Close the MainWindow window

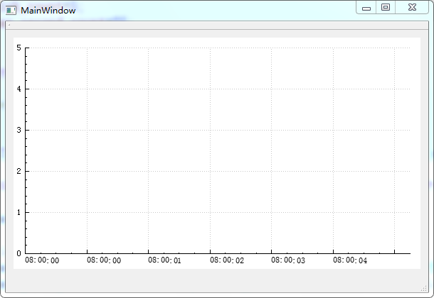point(412,7)
